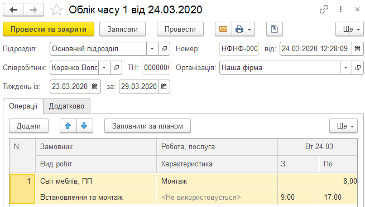Image resolution: width=365 pixels, height=207 pixels.
Task: Expand the print options dropdown arrow
Action: tap(250, 29)
